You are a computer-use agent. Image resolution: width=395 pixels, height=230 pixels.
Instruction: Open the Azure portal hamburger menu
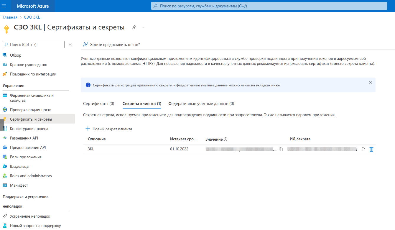pos(4,6)
